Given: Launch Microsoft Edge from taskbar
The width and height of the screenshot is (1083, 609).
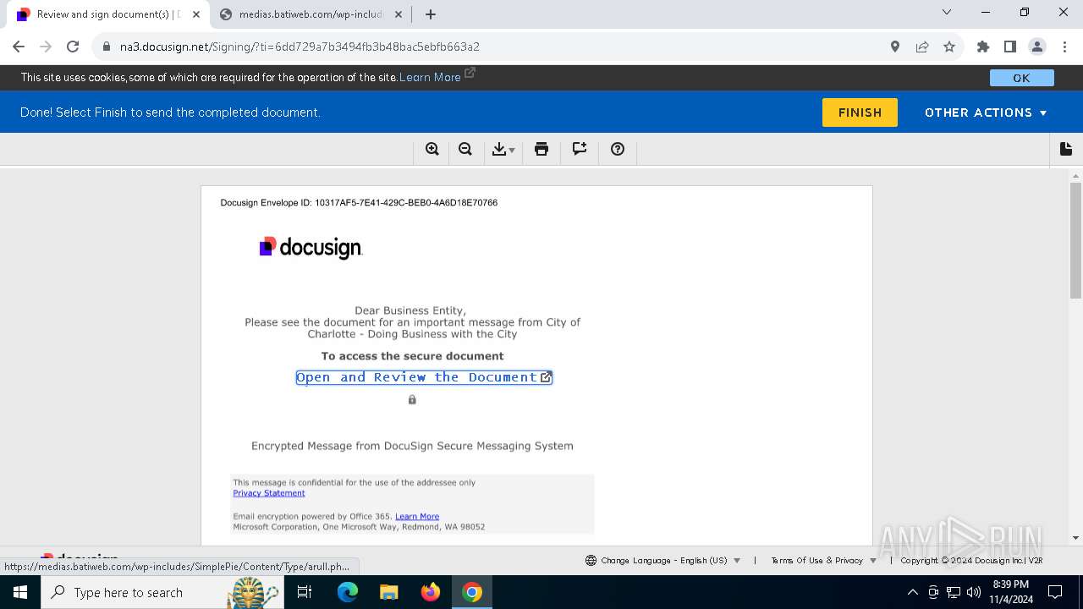Looking at the screenshot, I should coord(348,592).
